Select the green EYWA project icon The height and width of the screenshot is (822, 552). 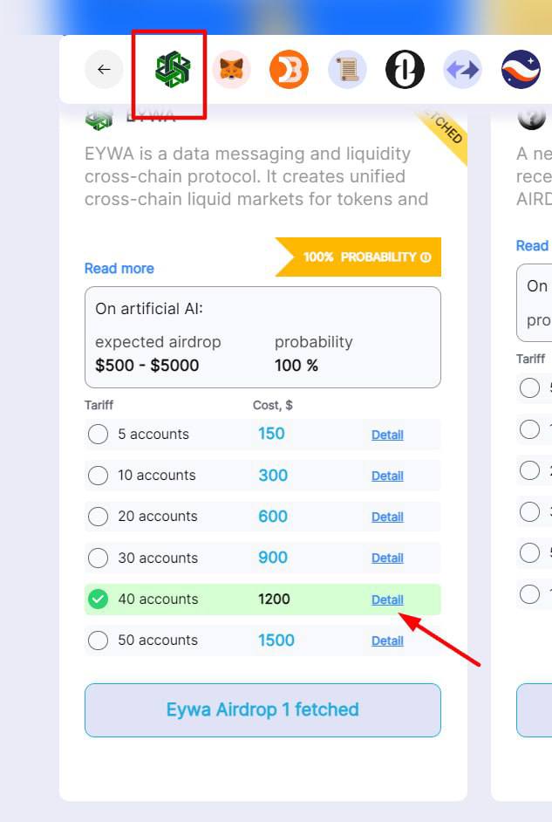tap(173, 69)
